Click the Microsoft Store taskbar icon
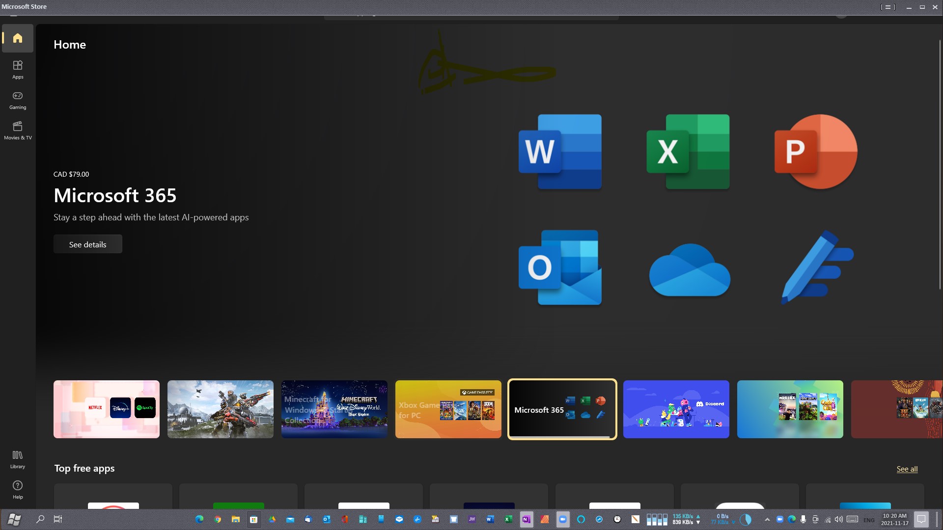Viewport: 943px width, 530px height. pyautogui.click(x=254, y=519)
